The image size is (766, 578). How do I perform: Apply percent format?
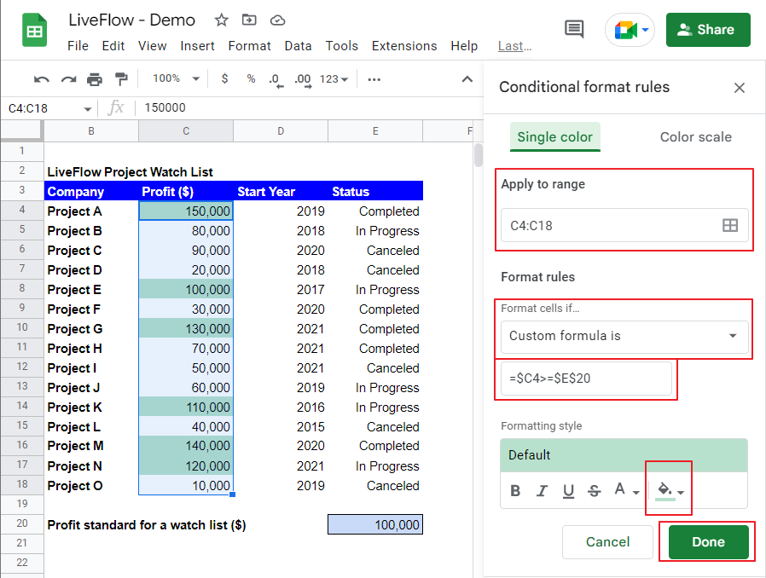tap(251, 78)
